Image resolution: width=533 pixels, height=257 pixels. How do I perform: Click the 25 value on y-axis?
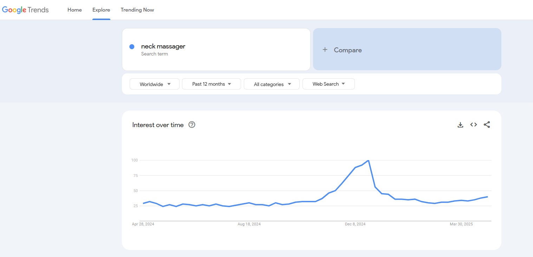pos(135,206)
